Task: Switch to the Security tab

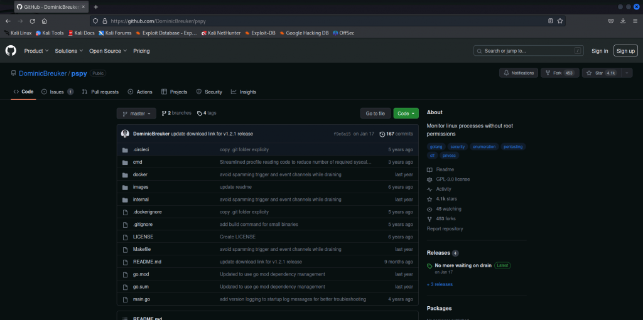Action: click(209, 92)
